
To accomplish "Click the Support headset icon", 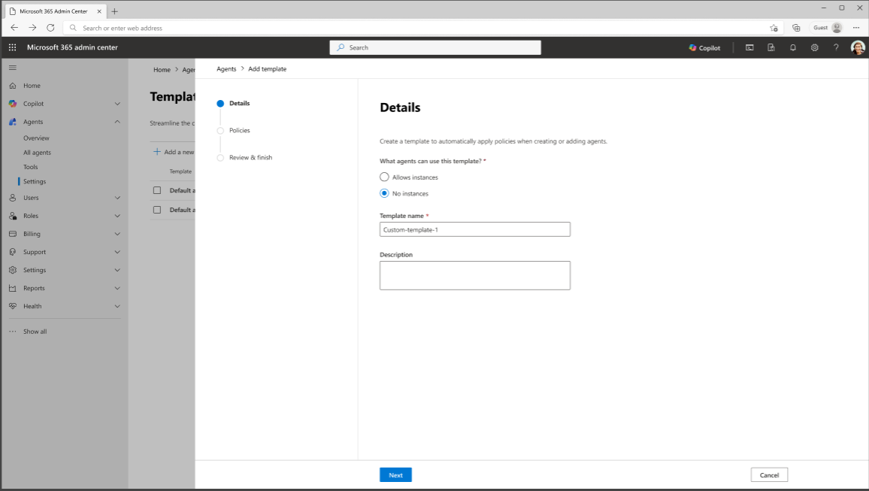I will coord(13,252).
